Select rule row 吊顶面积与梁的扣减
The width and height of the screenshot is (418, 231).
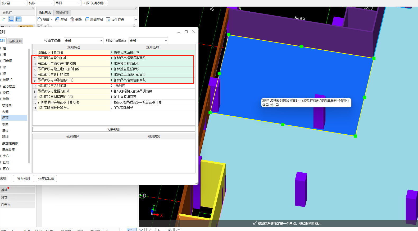pyautogui.click(x=74, y=86)
